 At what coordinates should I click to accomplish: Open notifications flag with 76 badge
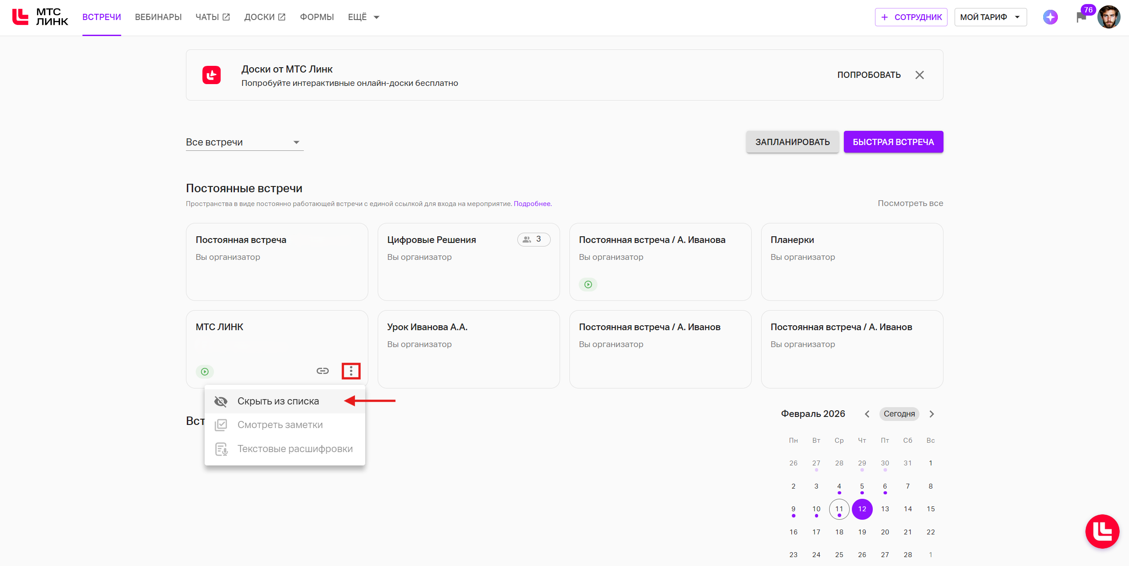[x=1081, y=17]
